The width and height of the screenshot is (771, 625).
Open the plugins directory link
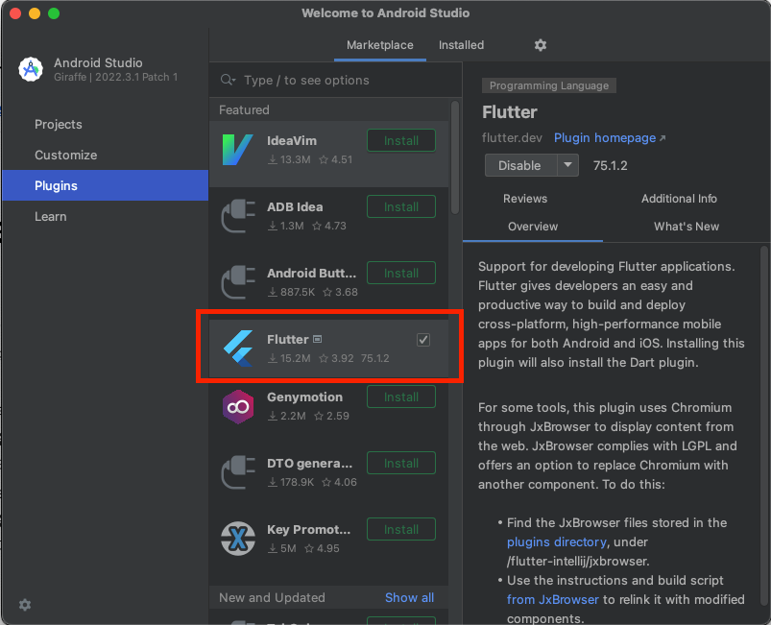point(557,541)
